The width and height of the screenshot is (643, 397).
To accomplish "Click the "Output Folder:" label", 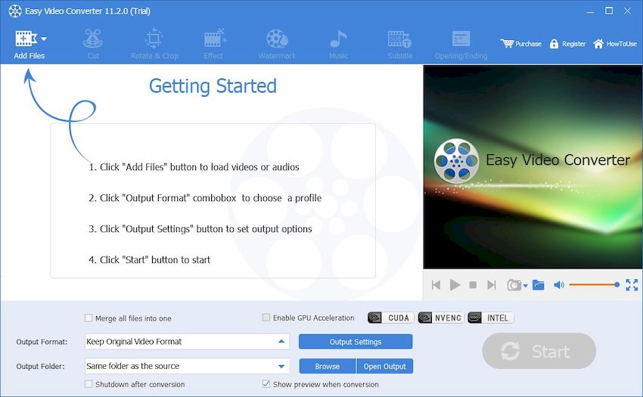I will [40, 366].
